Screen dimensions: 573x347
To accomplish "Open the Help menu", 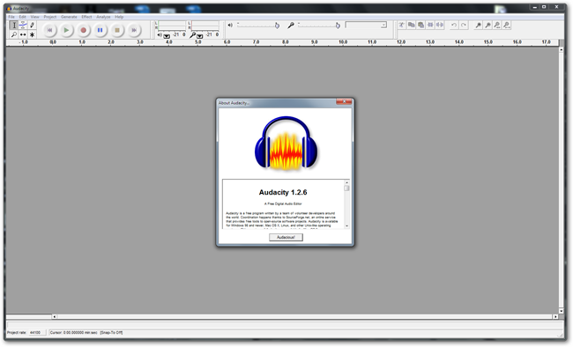I will [x=119, y=17].
